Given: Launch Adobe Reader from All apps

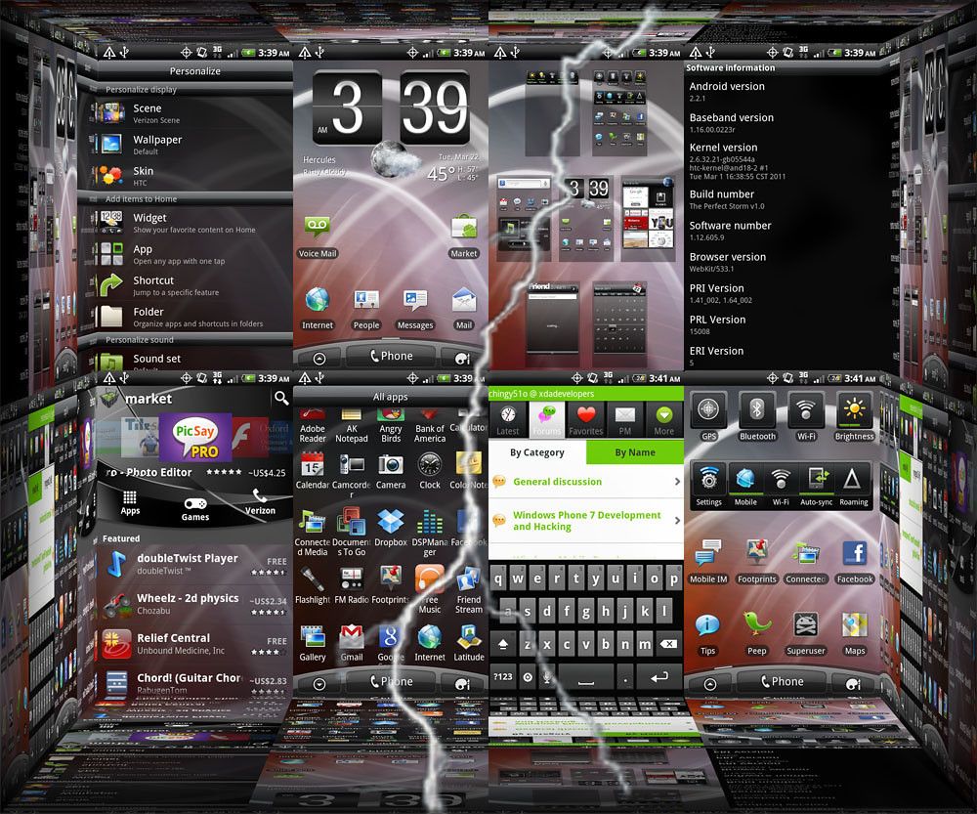Looking at the screenshot, I should pos(313,426).
